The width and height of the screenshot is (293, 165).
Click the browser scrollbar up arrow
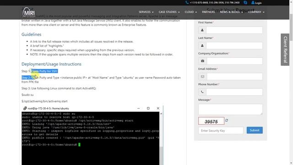[x=291, y=1]
